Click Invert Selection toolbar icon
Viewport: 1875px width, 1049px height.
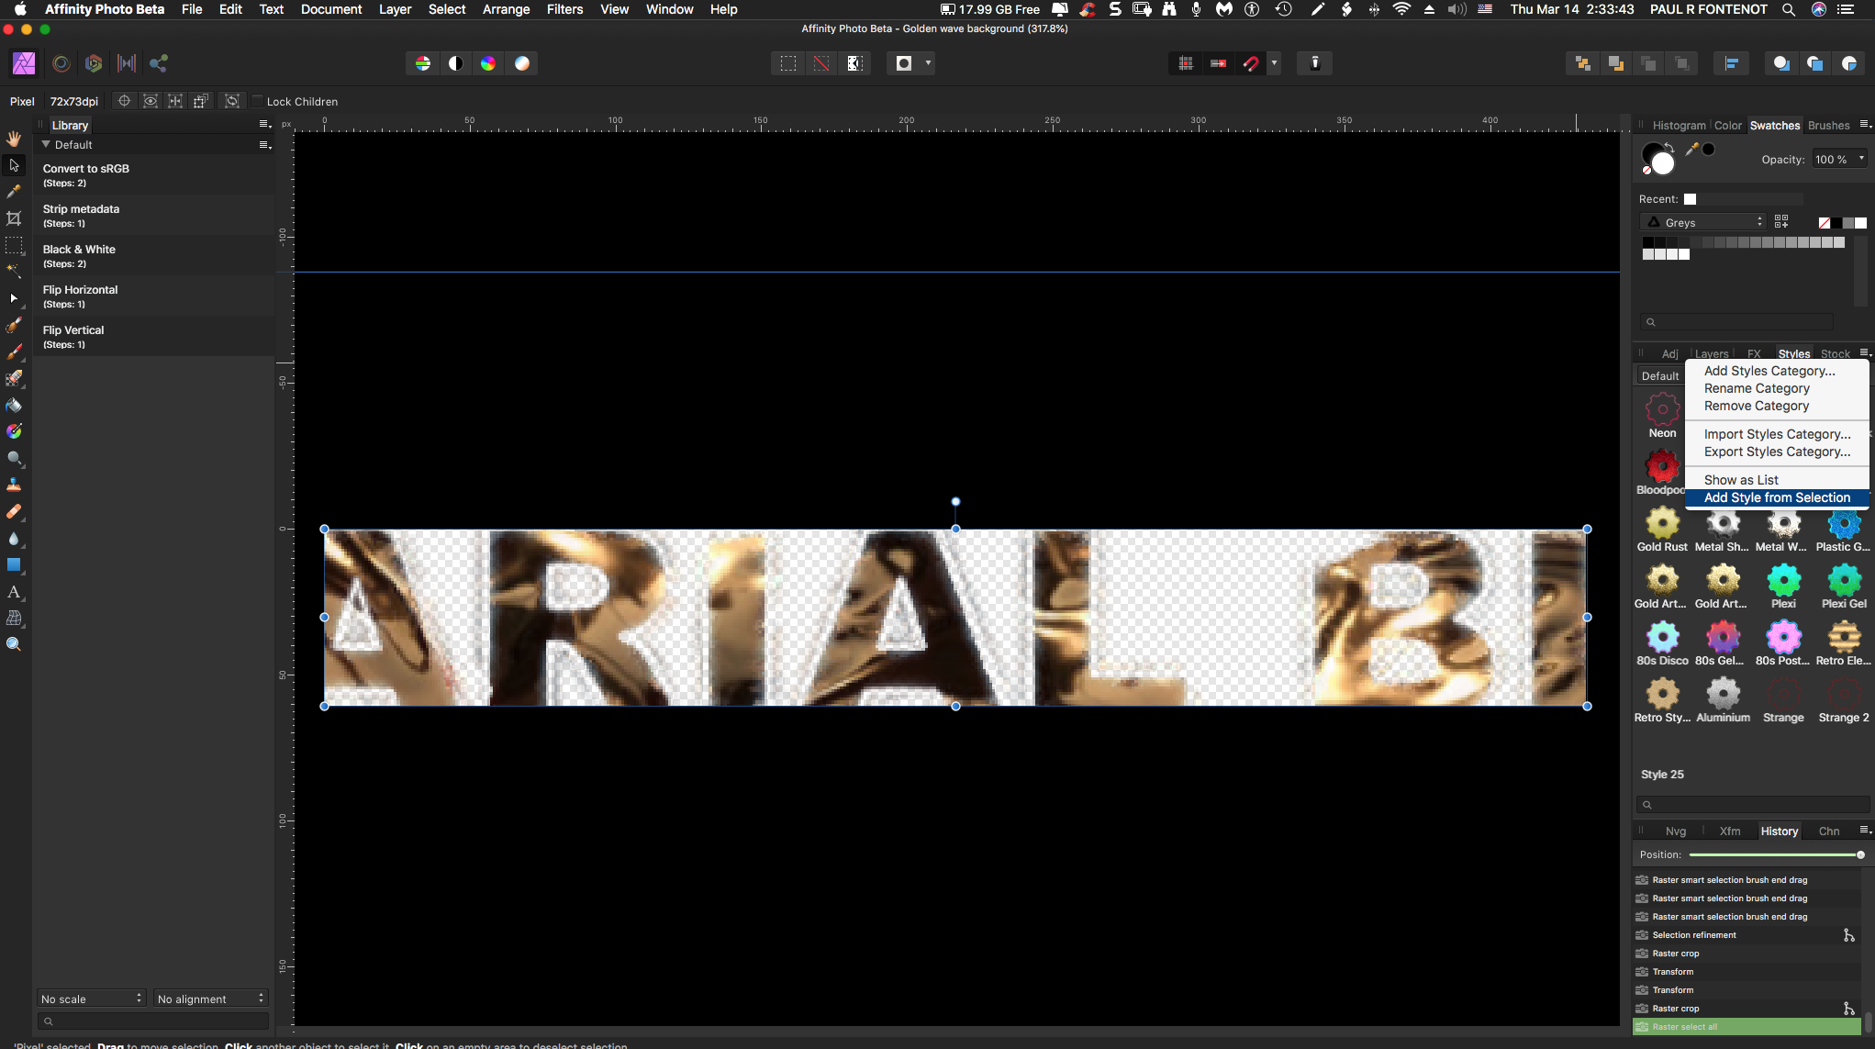coord(854,63)
